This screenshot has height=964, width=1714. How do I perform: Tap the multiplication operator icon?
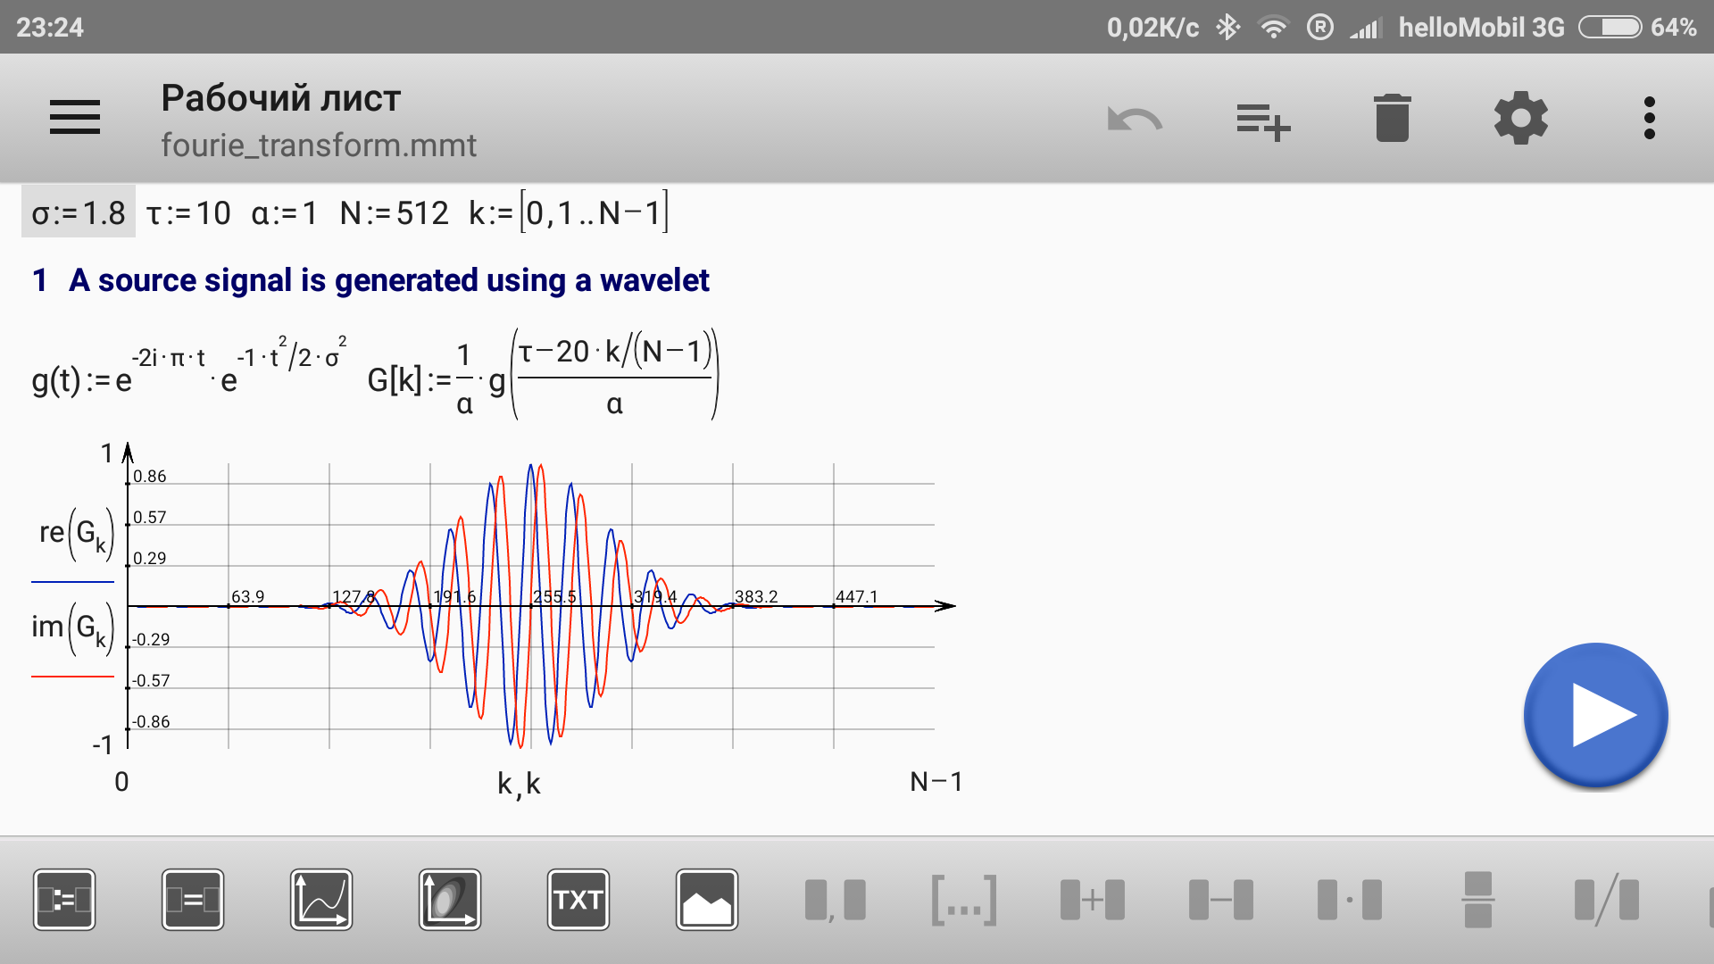pyautogui.click(x=1350, y=900)
